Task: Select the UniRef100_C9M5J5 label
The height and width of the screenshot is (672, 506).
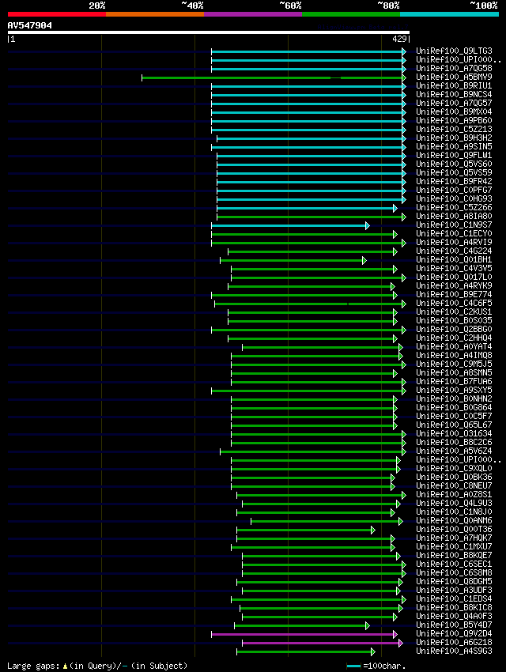Action: point(454,364)
